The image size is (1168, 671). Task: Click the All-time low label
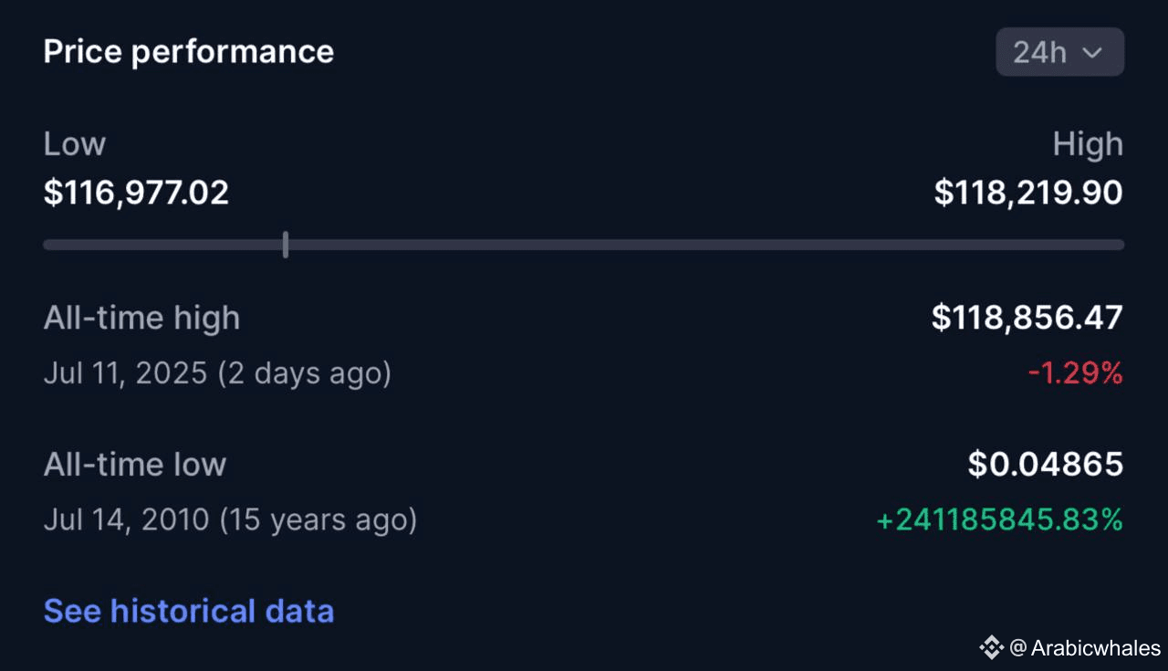point(135,465)
